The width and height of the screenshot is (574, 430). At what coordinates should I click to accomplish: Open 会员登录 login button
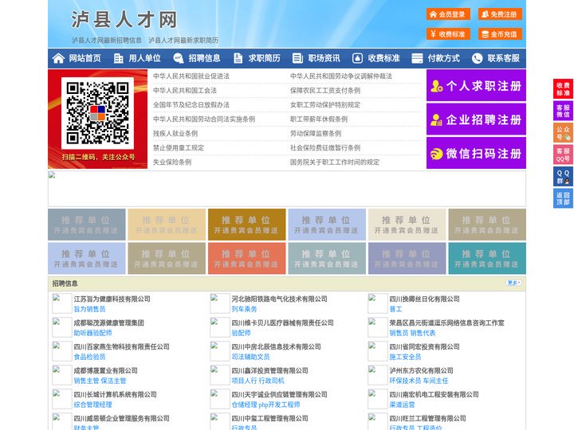tap(448, 14)
